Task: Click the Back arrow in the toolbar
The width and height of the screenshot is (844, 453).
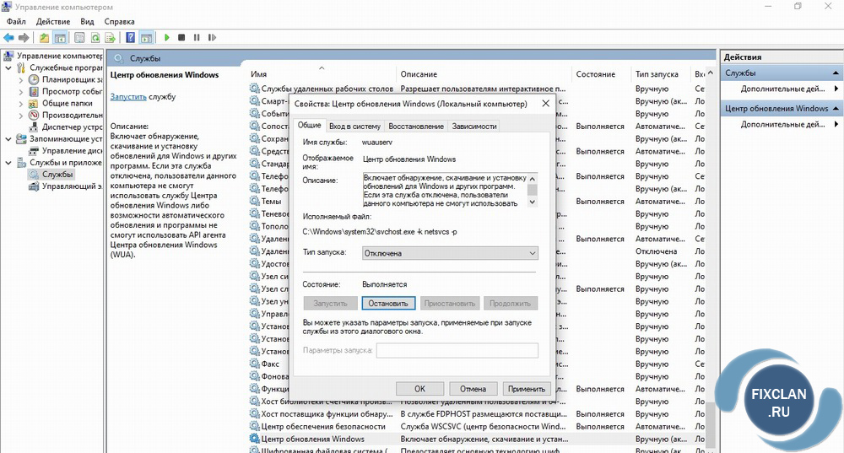Action: 8,38
